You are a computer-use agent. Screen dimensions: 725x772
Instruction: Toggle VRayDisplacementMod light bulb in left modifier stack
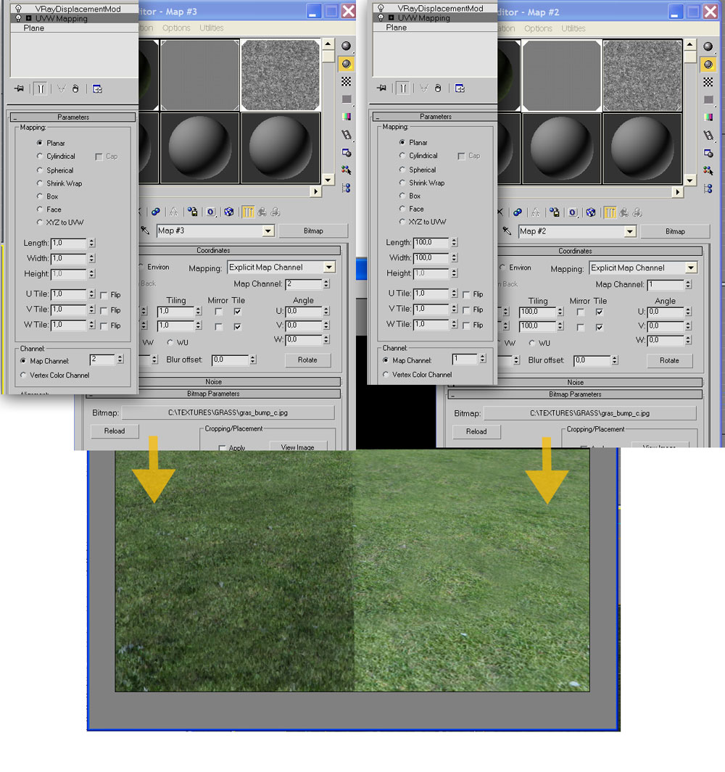coord(18,9)
